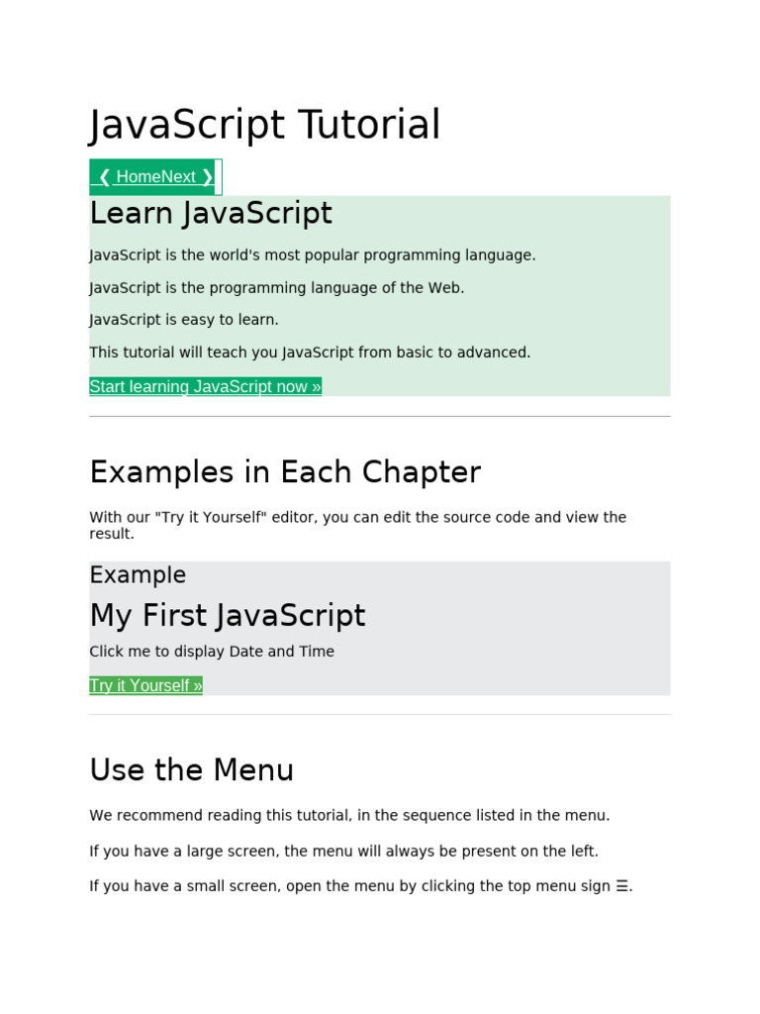The width and height of the screenshot is (760, 1014).
Task: Select the Learn JavaScript heading
Action: [211, 214]
